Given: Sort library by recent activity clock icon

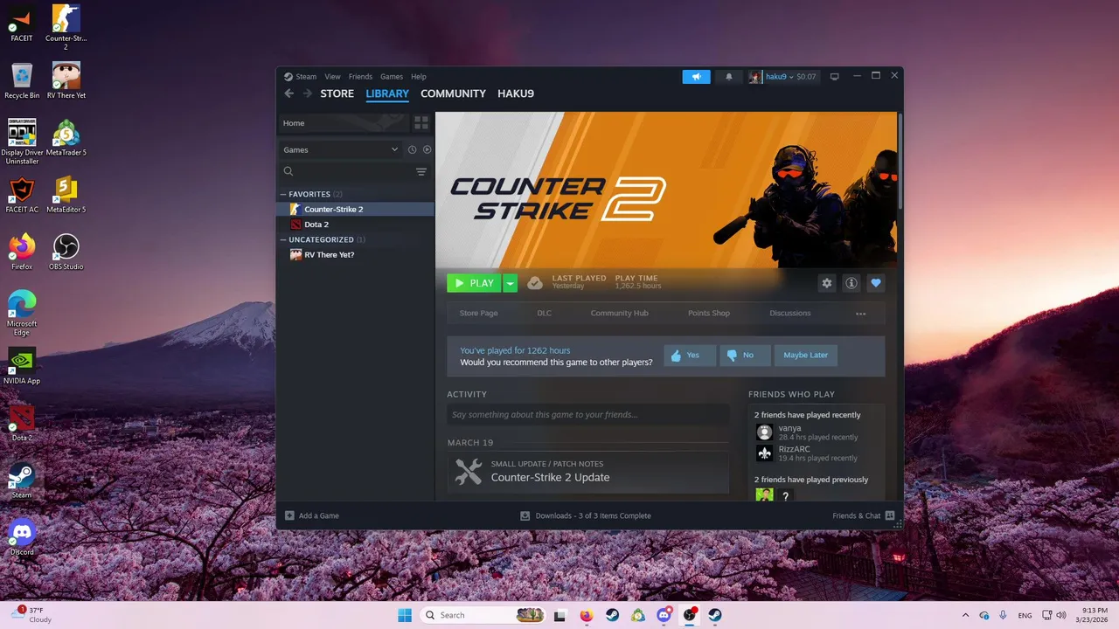Looking at the screenshot, I should 412,149.
